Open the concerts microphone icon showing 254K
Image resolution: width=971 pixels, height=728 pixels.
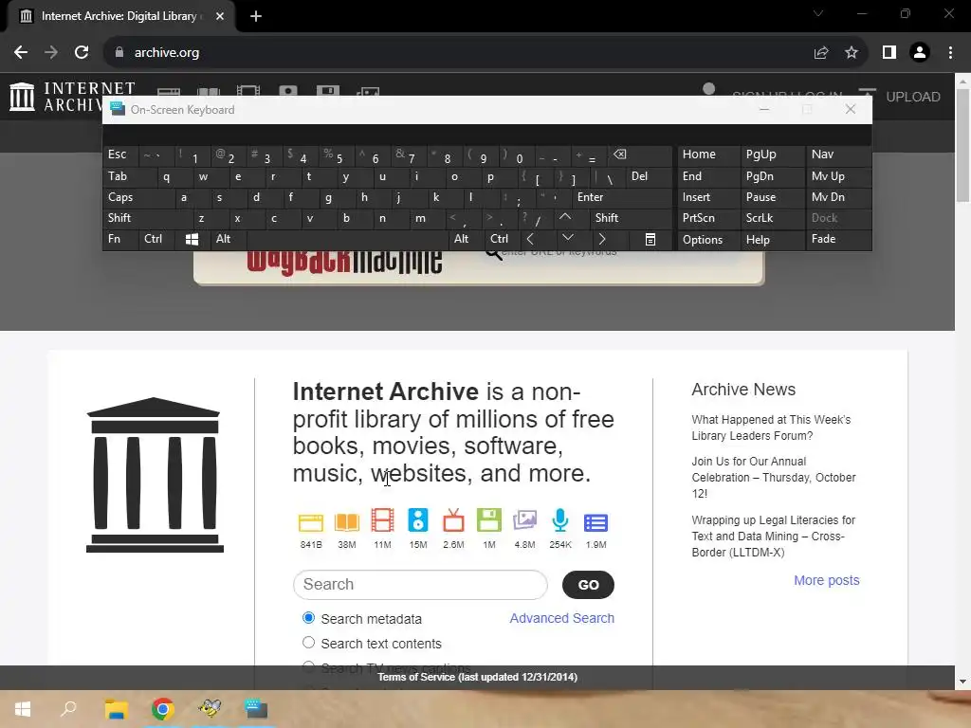click(559, 520)
